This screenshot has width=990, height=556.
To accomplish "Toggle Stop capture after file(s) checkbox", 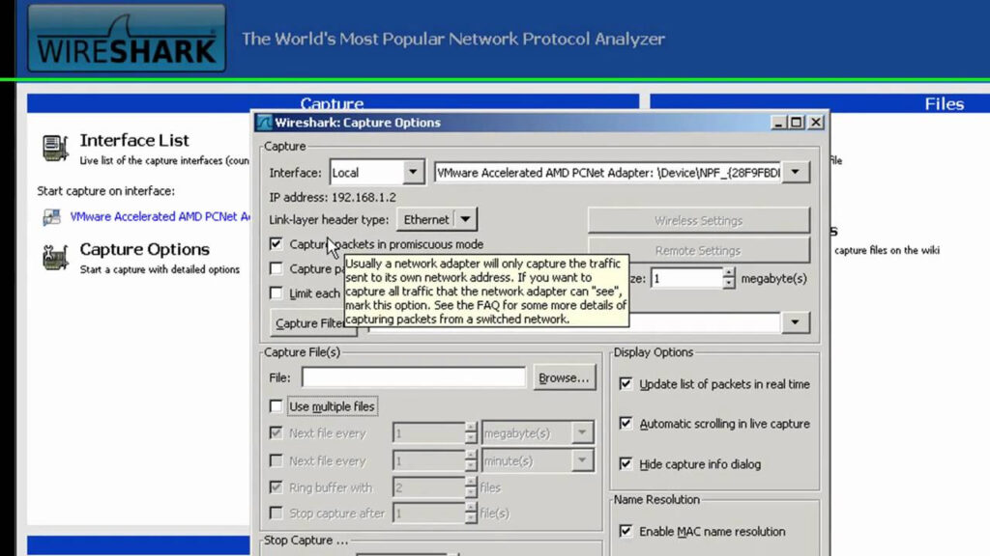I will pos(276,514).
